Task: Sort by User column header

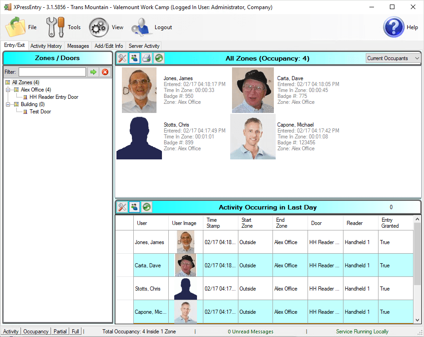Action: [151, 223]
